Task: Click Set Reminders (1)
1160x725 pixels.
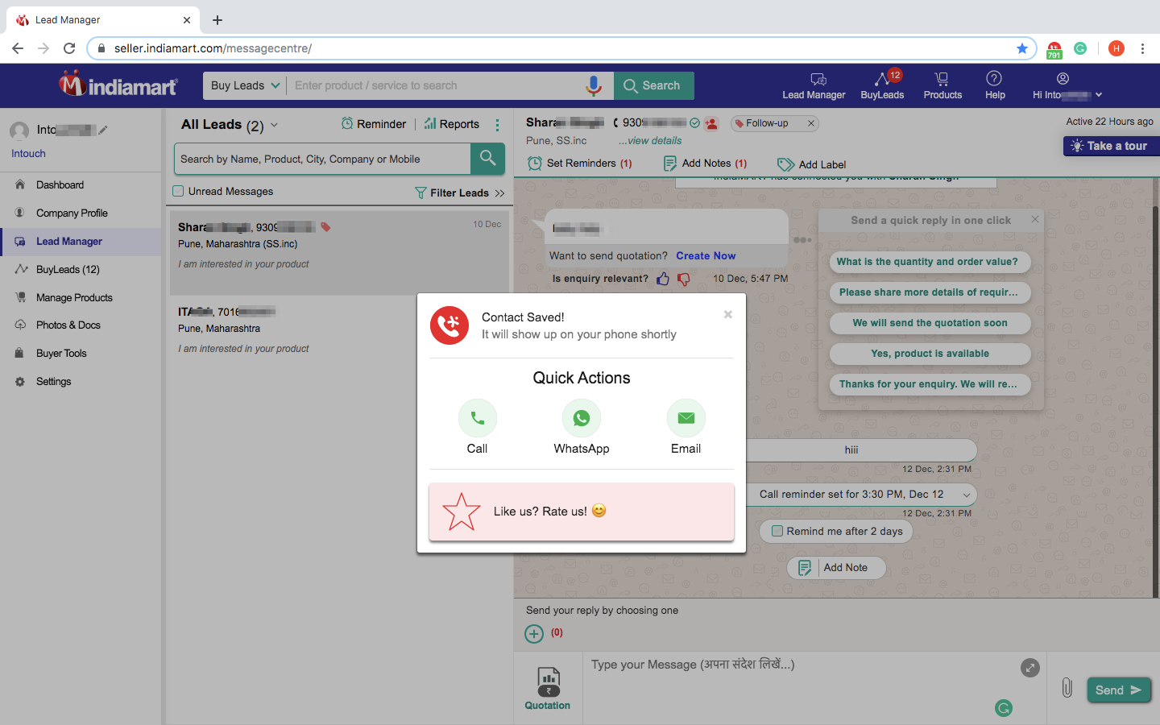Action: [x=580, y=164]
